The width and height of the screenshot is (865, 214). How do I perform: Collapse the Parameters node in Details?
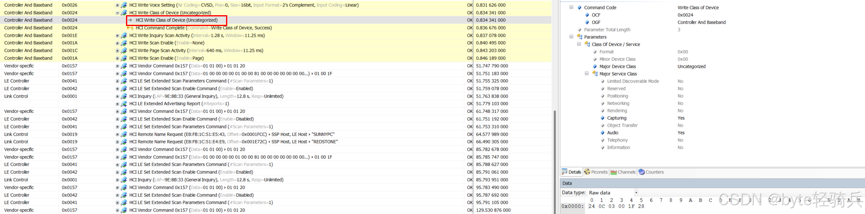(571, 37)
